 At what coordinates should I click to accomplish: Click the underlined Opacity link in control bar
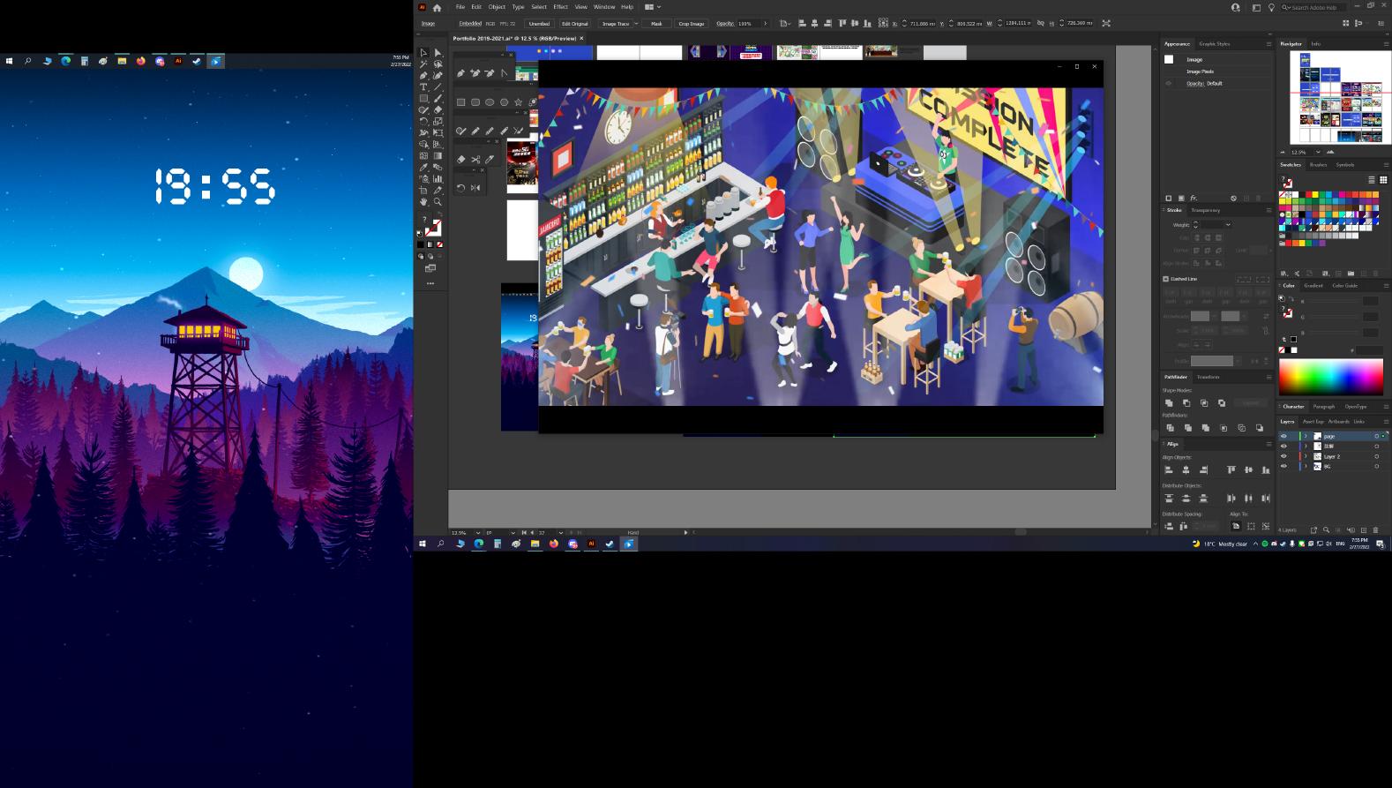pyautogui.click(x=724, y=24)
